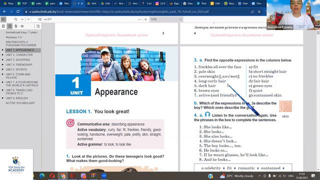The image size is (320, 180).
Task: Expand UNIT 6. TOWN AND VILLAGE outline entry
Action: click(x=2, y=74)
